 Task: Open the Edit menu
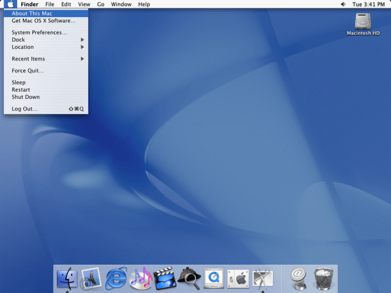pyautogui.click(x=66, y=4)
